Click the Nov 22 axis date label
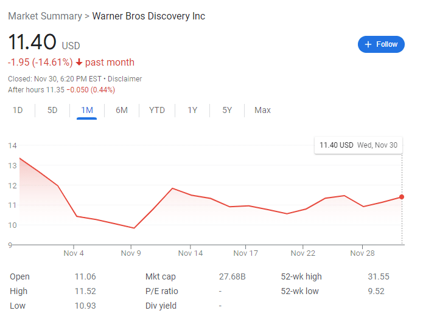 click(x=303, y=253)
